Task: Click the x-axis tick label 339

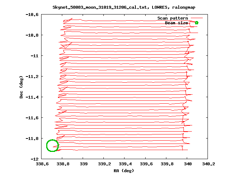Action: (84, 164)
